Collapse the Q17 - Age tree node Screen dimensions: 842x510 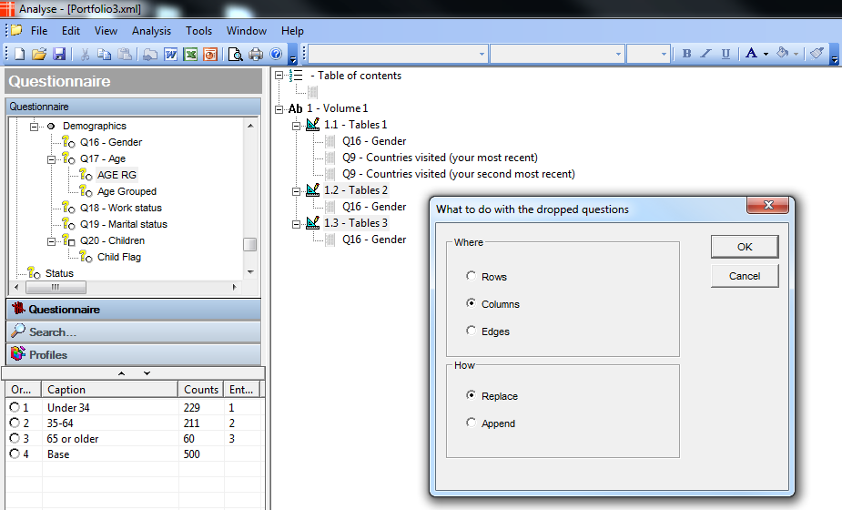click(x=52, y=159)
